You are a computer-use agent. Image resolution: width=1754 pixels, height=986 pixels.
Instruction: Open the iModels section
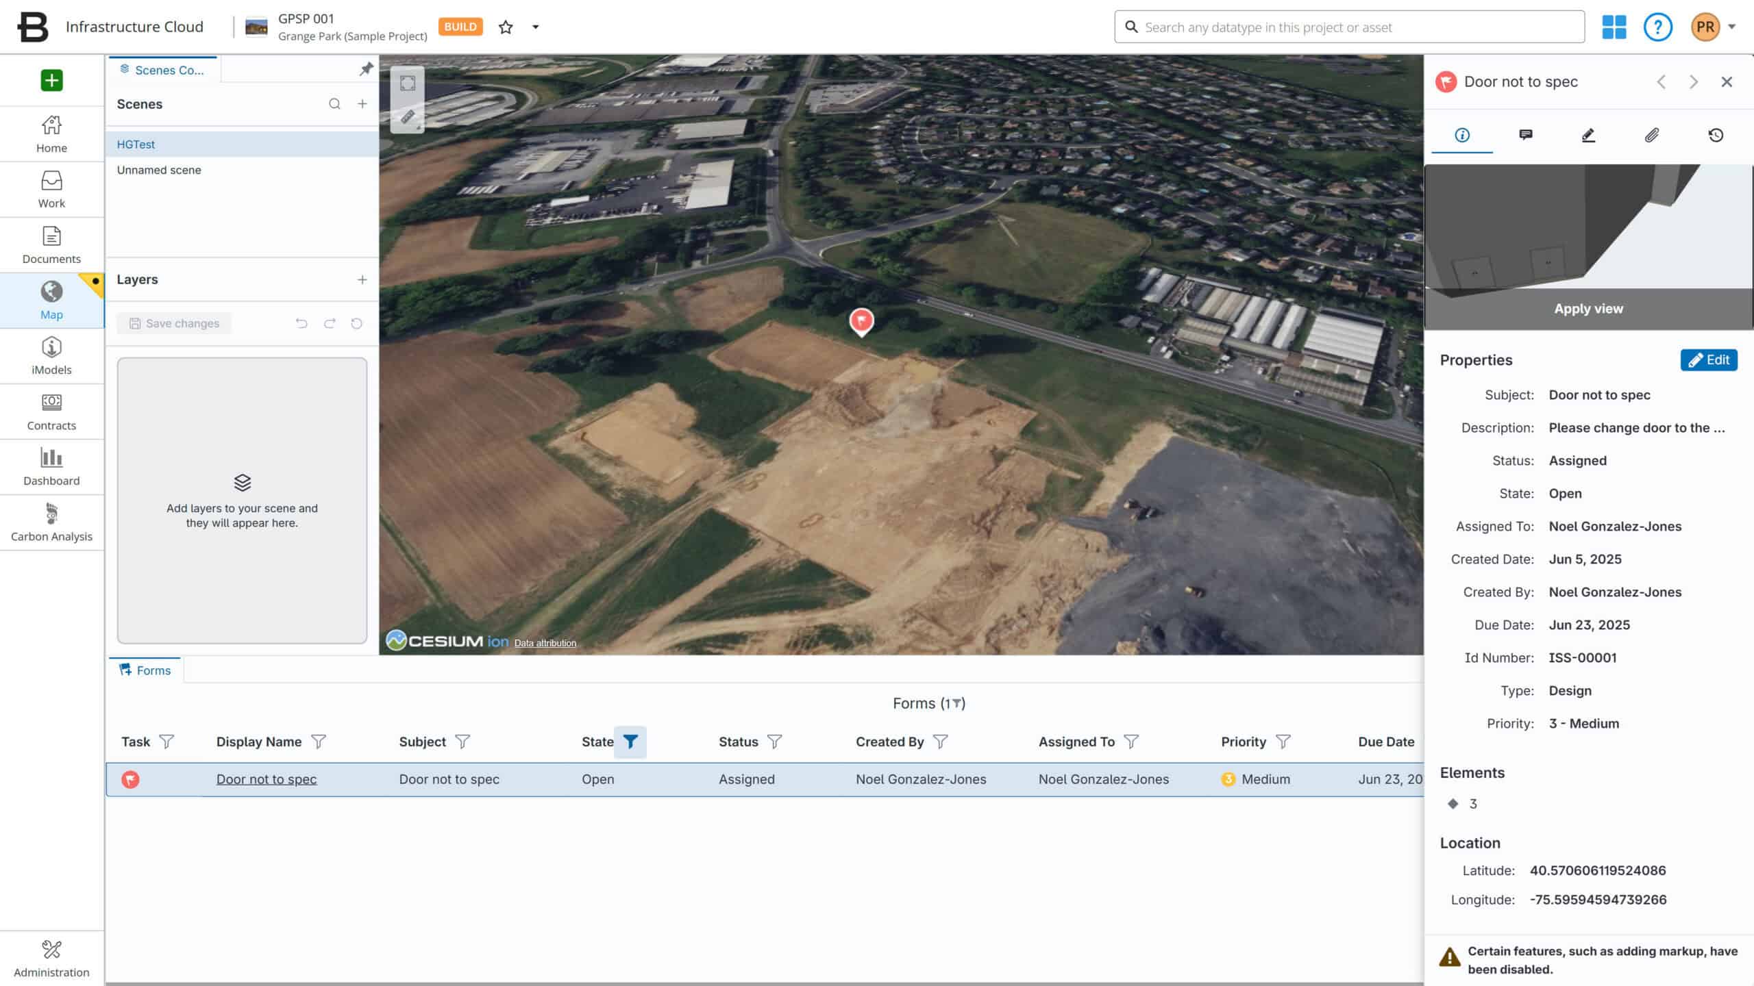coord(51,356)
